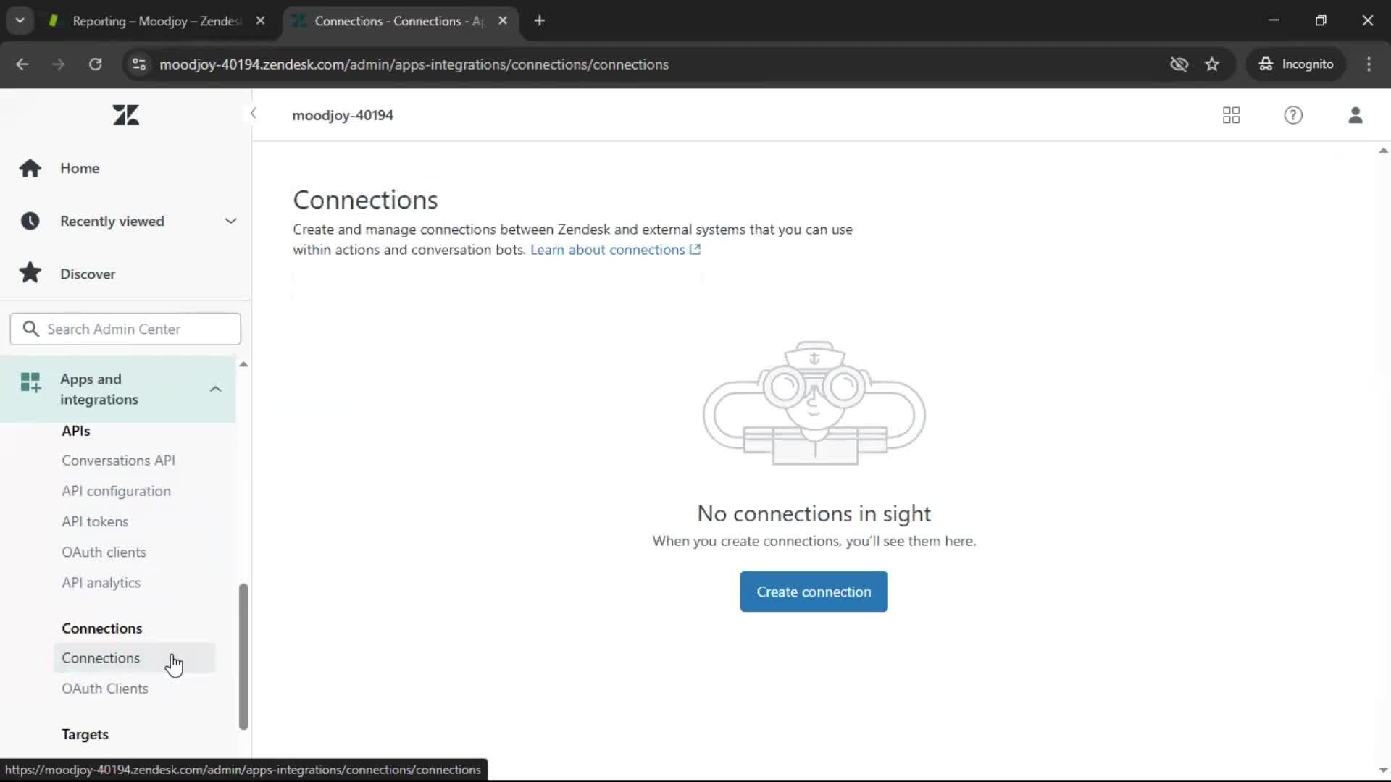Close the Connections tab
This screenshot has height=782, width=1391.
[x=503, y=21]
